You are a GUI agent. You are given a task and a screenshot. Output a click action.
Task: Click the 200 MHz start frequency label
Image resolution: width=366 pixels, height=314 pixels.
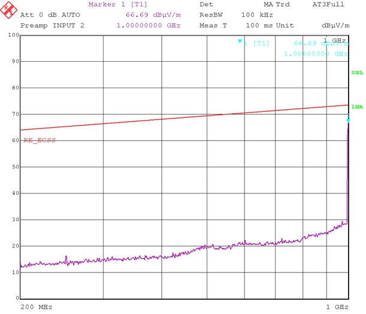click(37, 307)
